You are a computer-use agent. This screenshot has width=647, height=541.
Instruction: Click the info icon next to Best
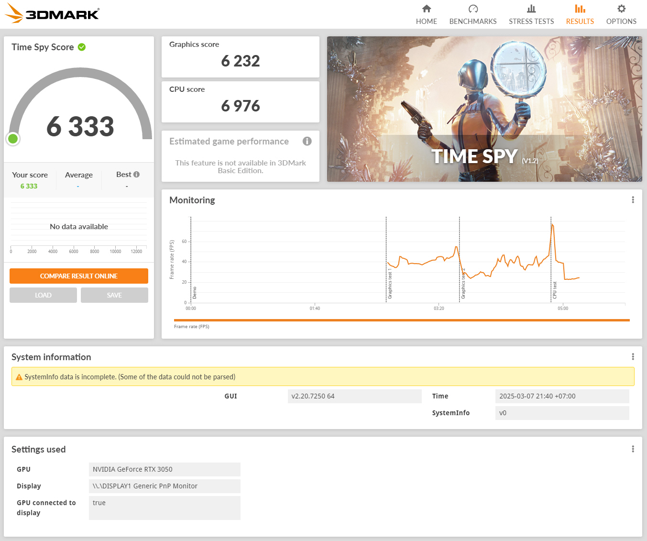coord(137,175)
